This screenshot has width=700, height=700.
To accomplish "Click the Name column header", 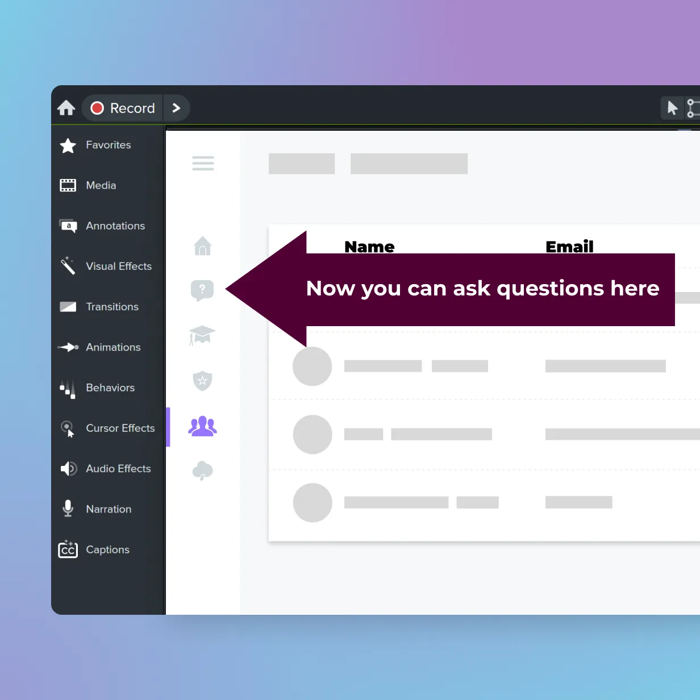I will point(369,247).
